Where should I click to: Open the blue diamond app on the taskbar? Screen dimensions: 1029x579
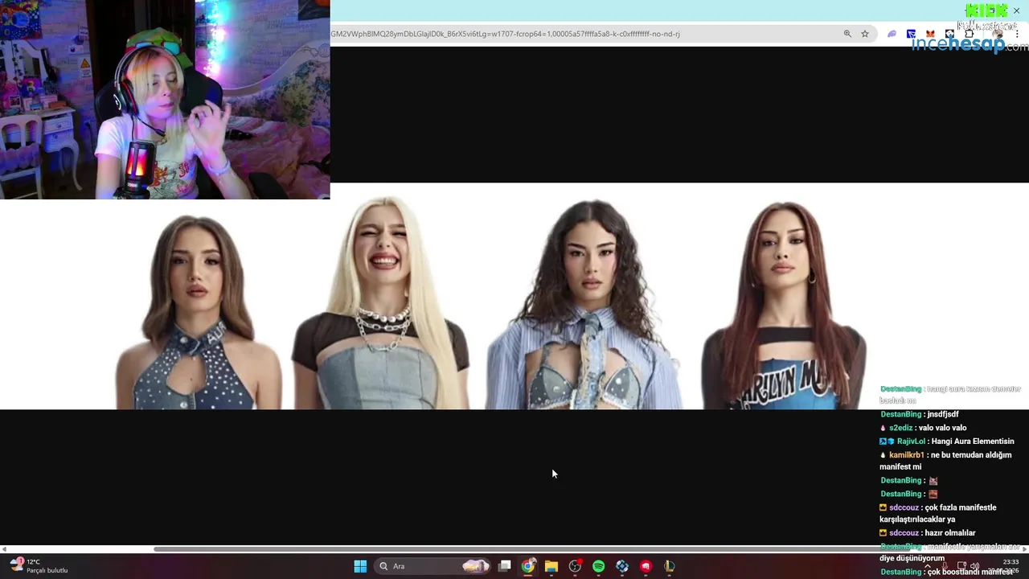coord(622,566)
